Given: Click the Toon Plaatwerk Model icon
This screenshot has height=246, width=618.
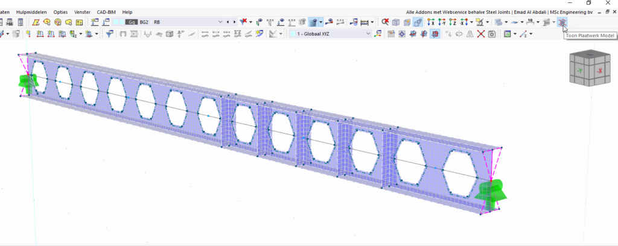Looking at the screenshot, I should (x=562, y=22).
